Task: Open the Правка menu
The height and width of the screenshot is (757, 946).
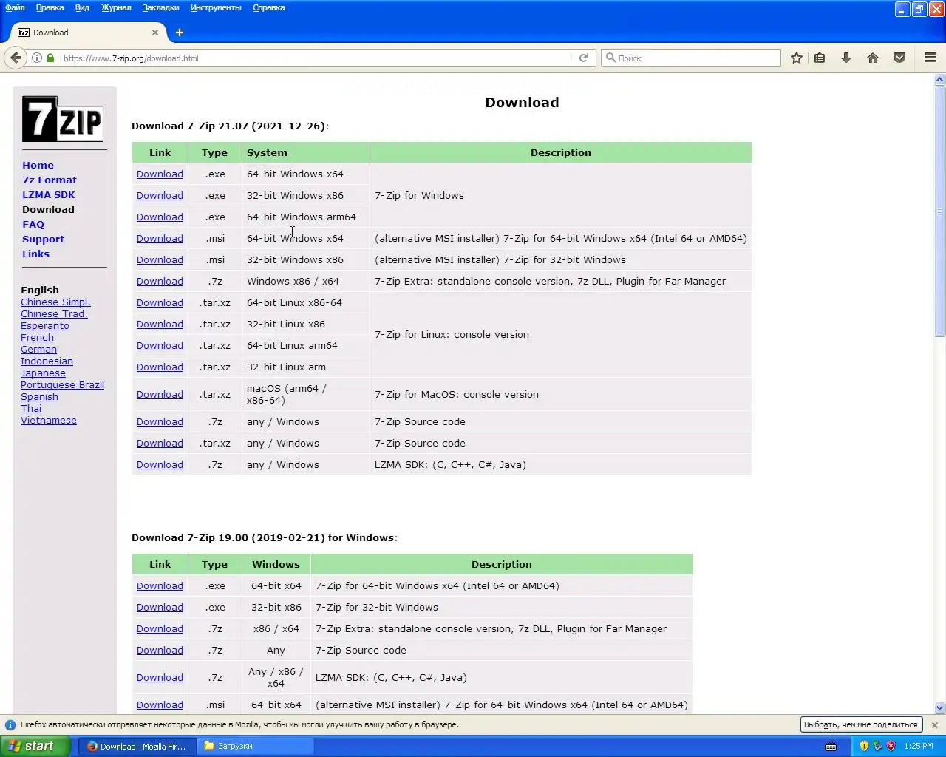Action: coord(50,7)
